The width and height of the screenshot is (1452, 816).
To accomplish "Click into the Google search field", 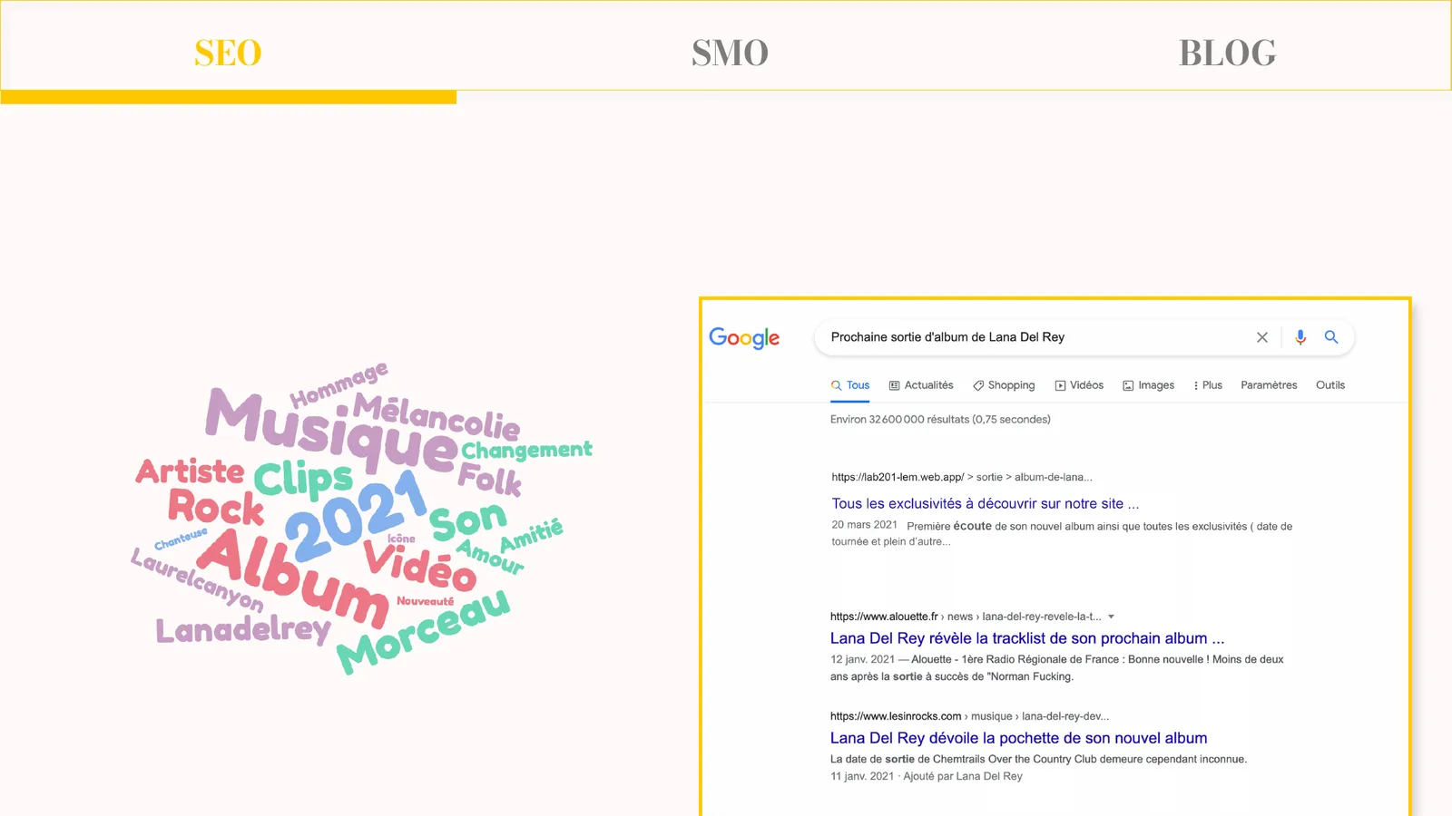I will (x=1035, y=337).
